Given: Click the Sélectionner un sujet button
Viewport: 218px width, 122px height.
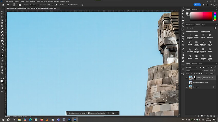Looking at the screenshot, I should 77,113.
